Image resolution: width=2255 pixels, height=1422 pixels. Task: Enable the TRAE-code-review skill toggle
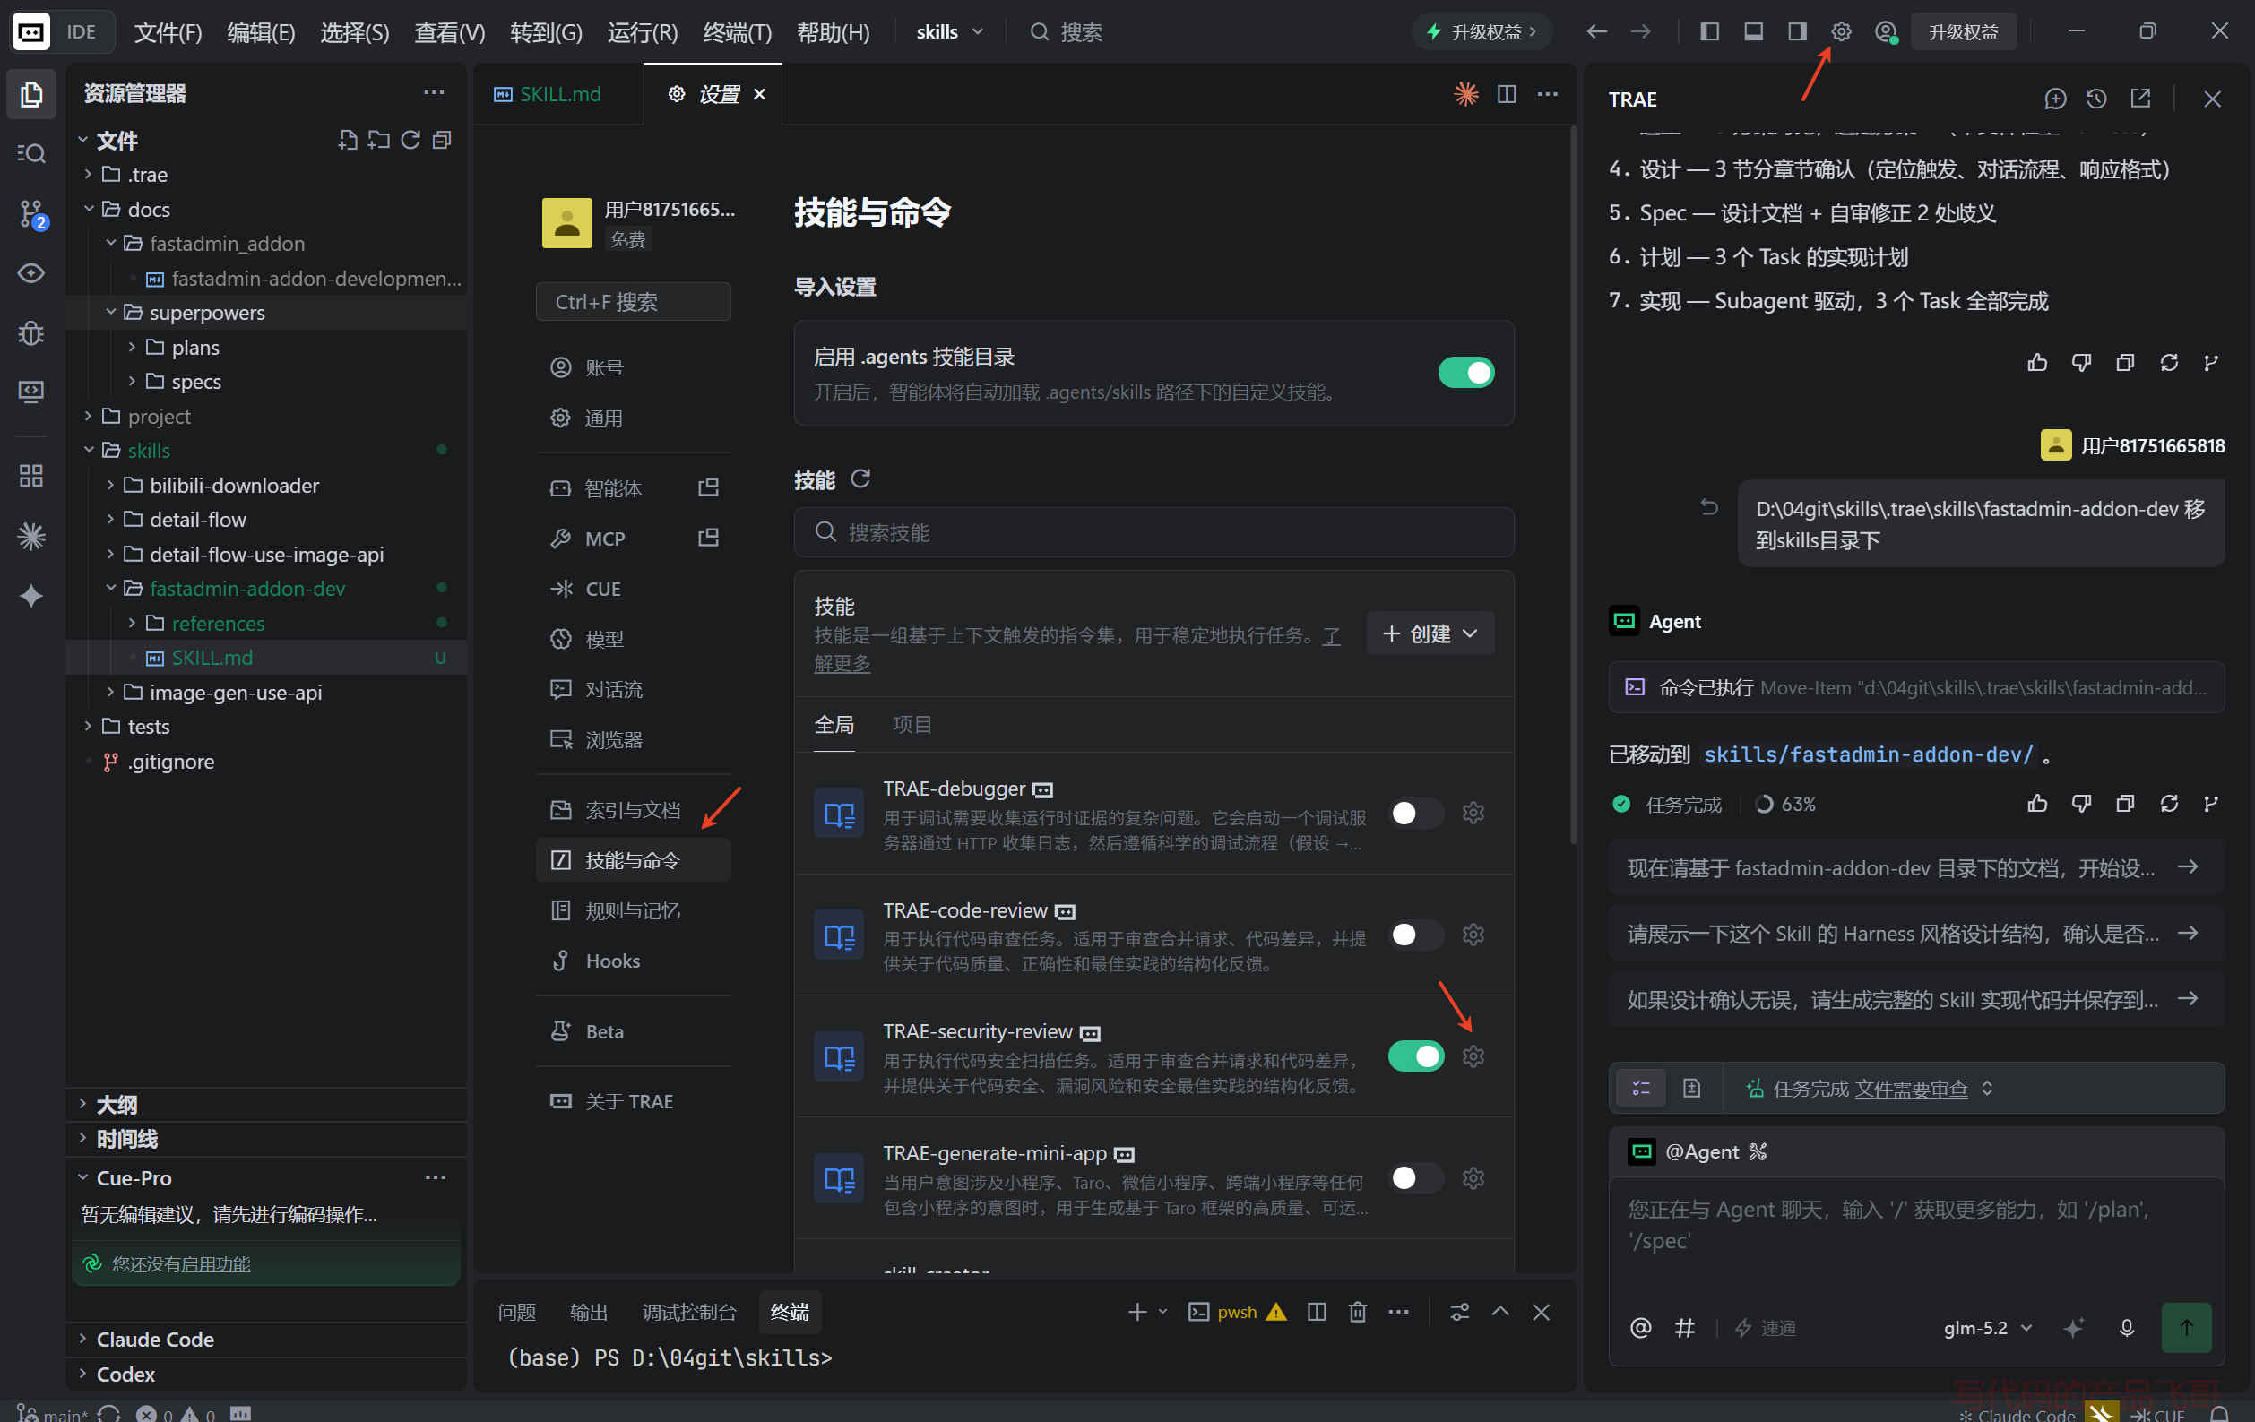pos(1415,935)
